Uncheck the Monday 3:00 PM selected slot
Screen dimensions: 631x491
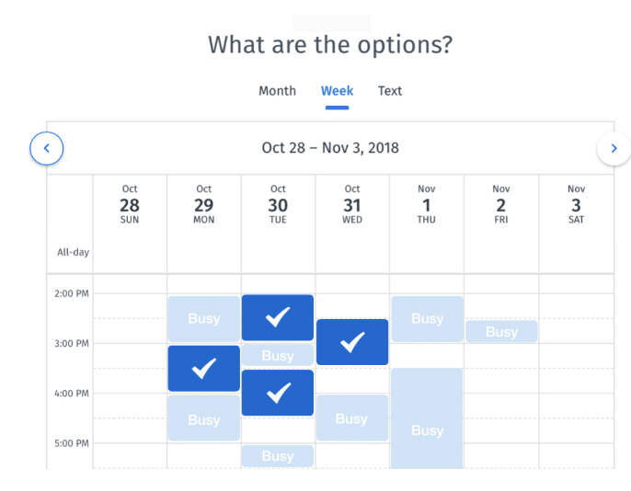point(204,369)
